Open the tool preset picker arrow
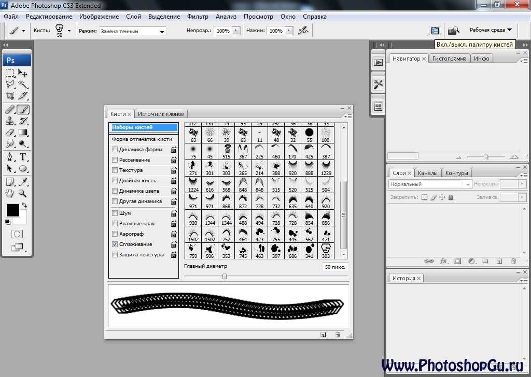The image size is (531, 377). [x=23, y=31]
